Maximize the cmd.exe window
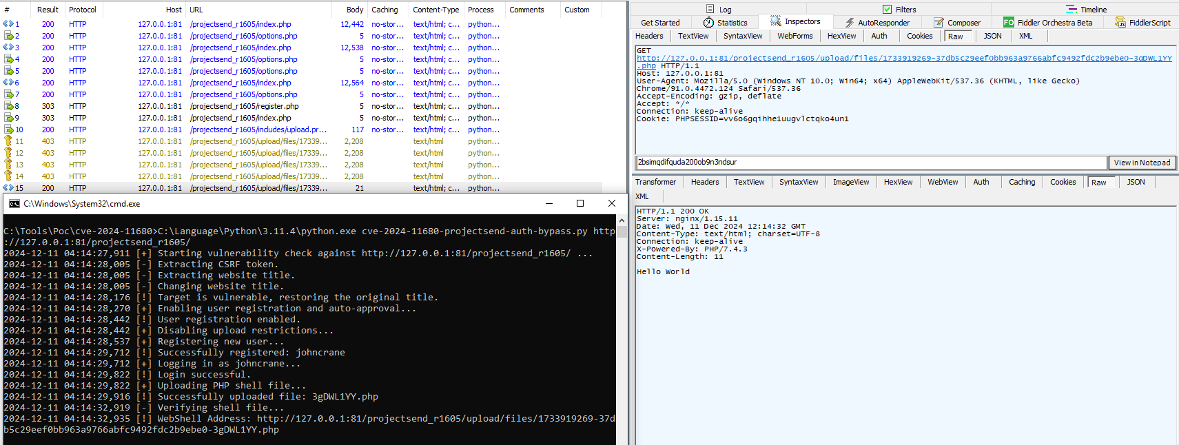This screenshot has height=445, width=1179. click(x=580, y=203)
